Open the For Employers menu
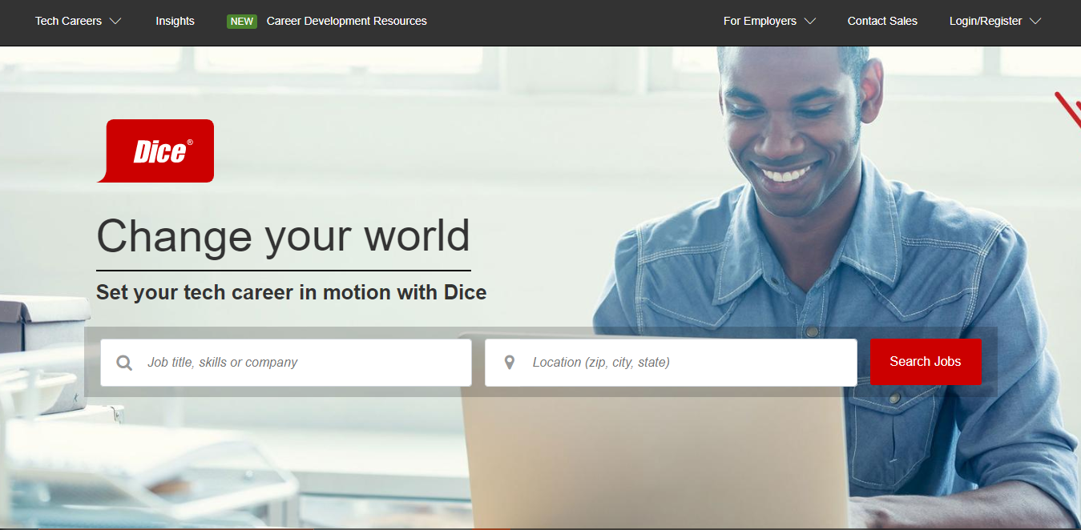The image size is (1081, 530). click(x=758, y=21)
